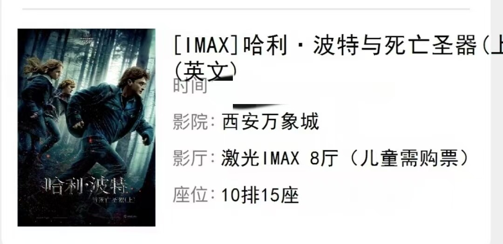Open the Harry Potter movie poster thumbnail
Screen dimensions: 503x244
(x=86, y=127)
